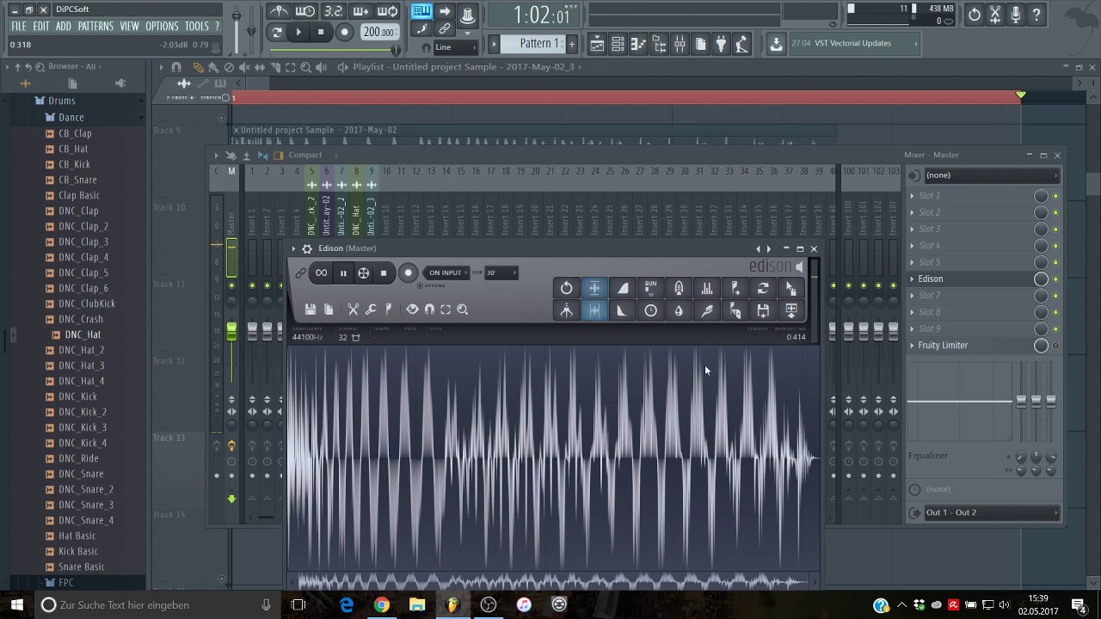Start playback in the main transport
Screen dimensions: 1101x619
pyautogui.click(x=298, y=33)
